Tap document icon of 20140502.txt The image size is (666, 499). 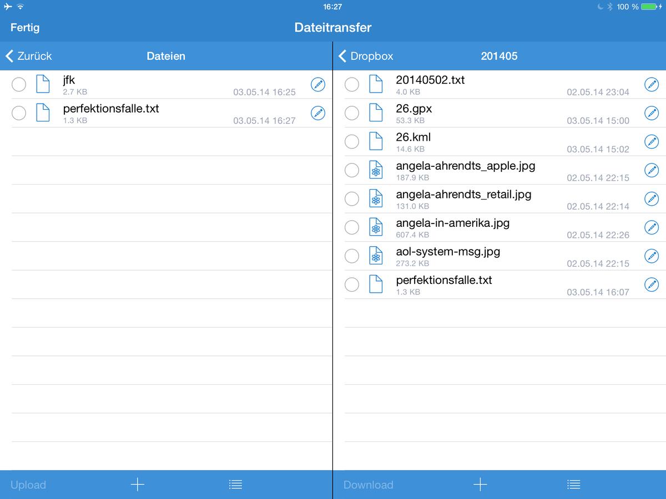tap(376, 84)
